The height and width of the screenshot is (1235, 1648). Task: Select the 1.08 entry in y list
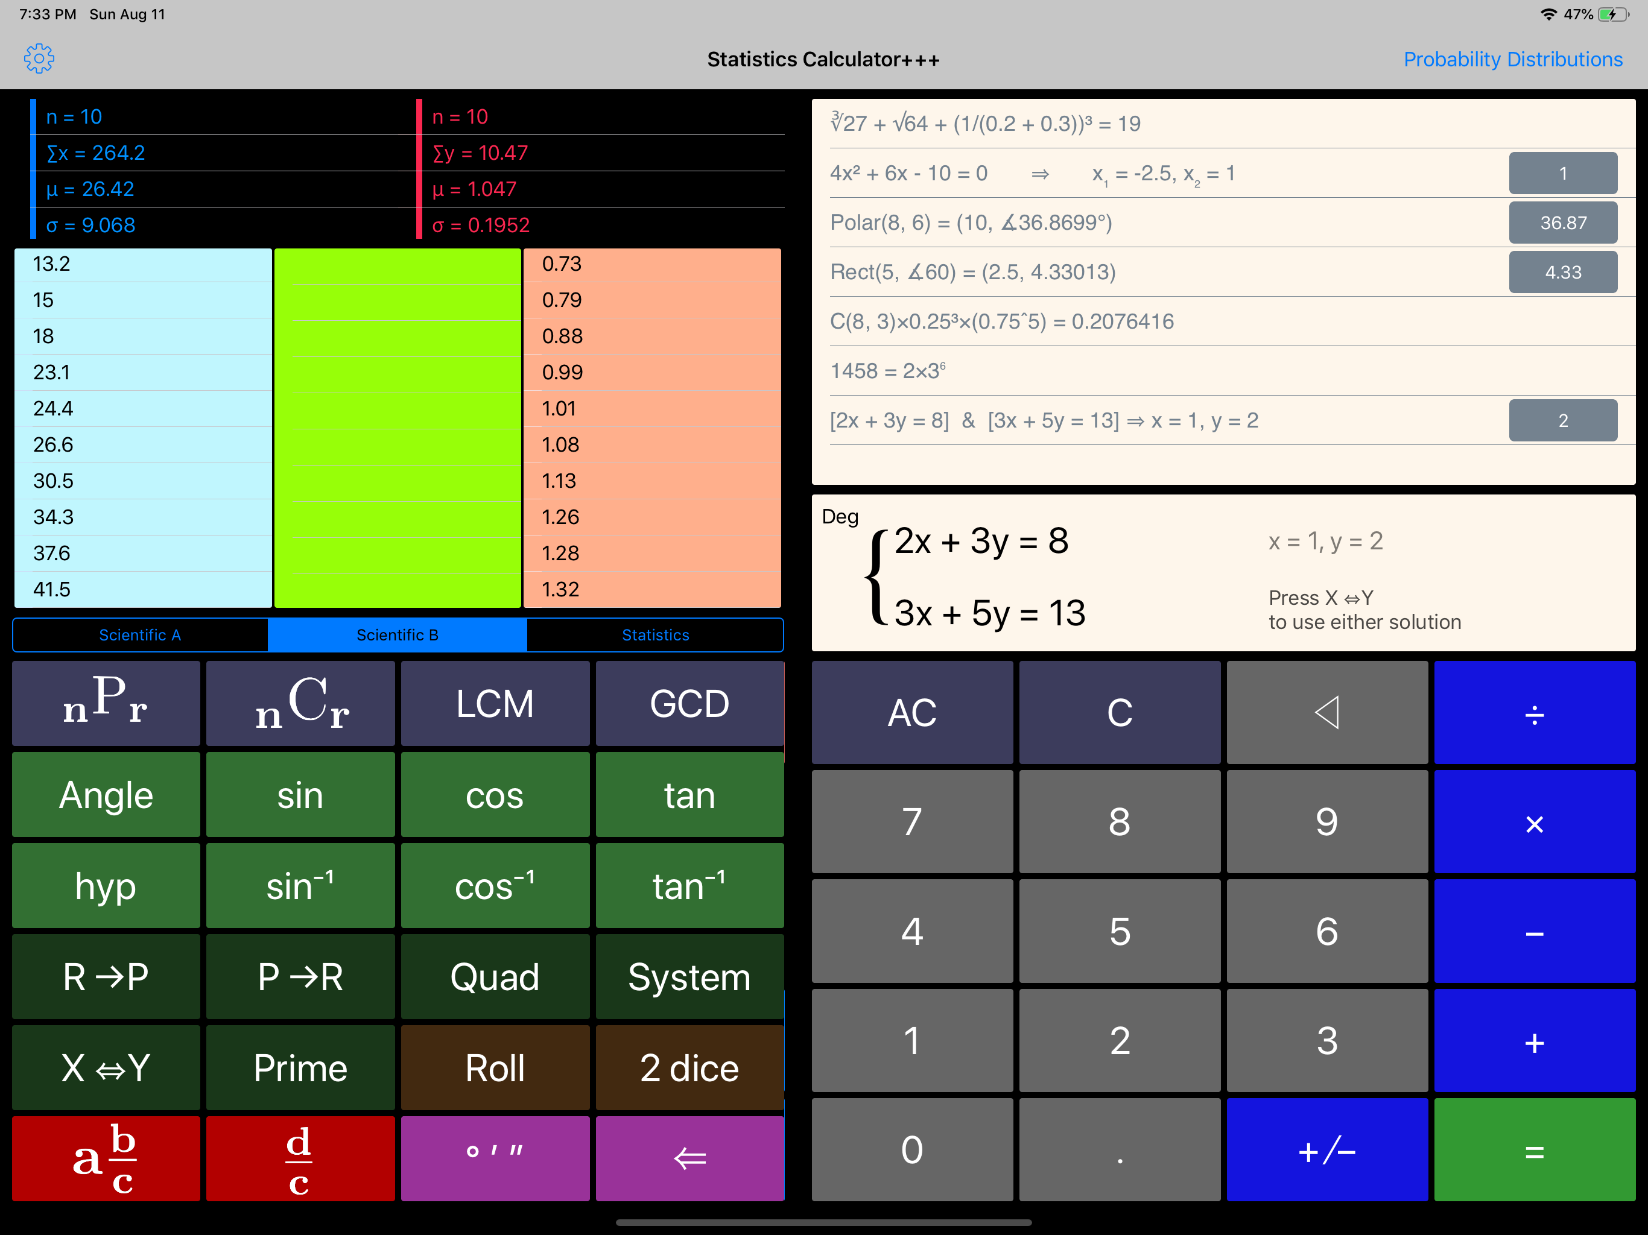(x=651, y=444)
